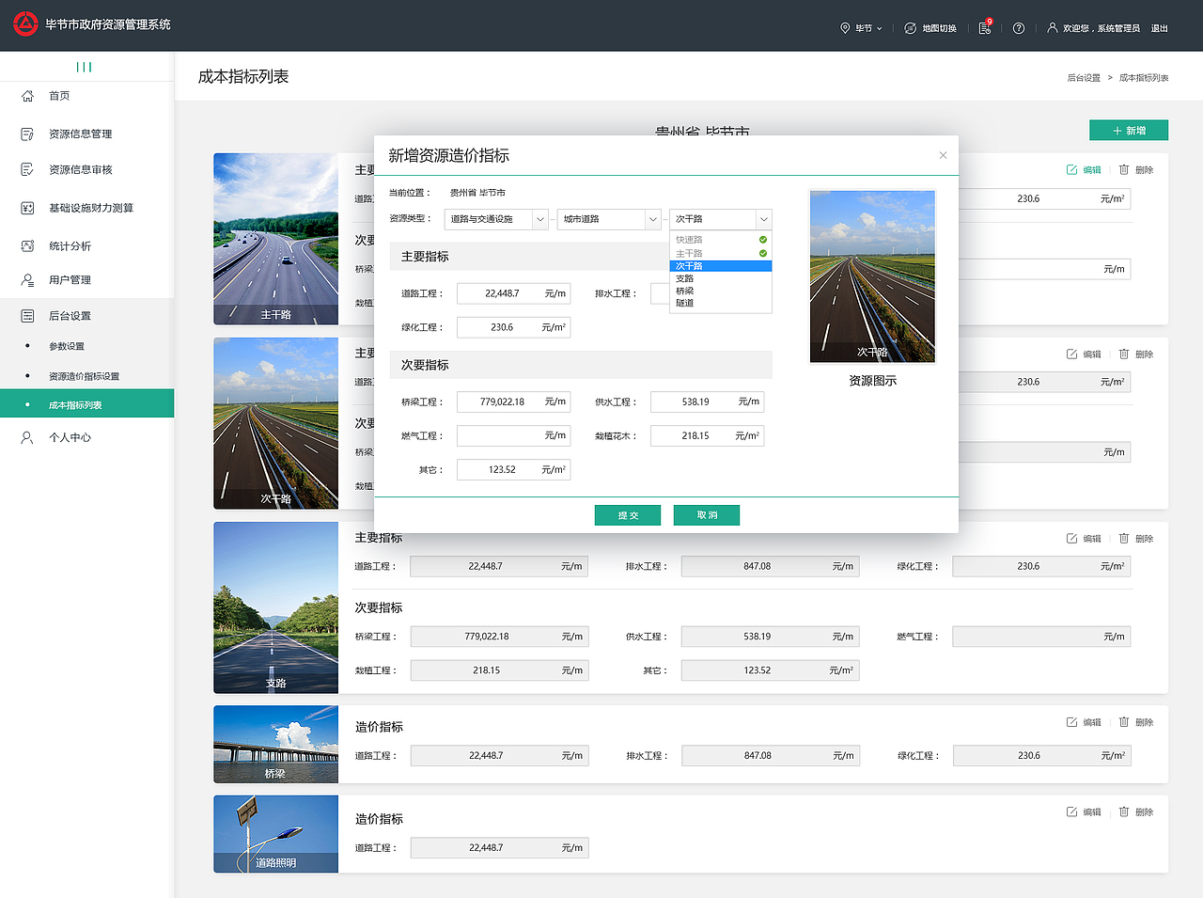Click the dialog 栽植花木 input showing 218.15

707,435
